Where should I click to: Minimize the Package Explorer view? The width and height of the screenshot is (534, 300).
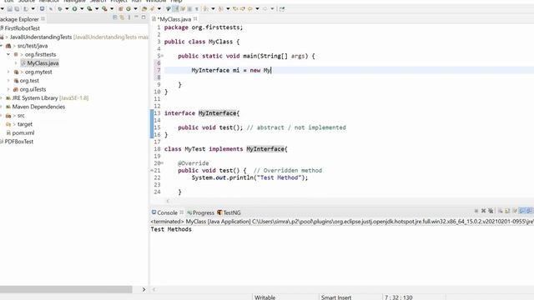pyautogui.click(x=136, y=17)
